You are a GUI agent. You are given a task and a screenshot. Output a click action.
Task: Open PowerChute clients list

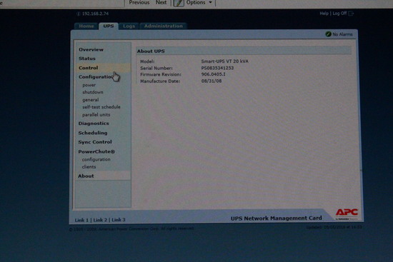[89, 167]
